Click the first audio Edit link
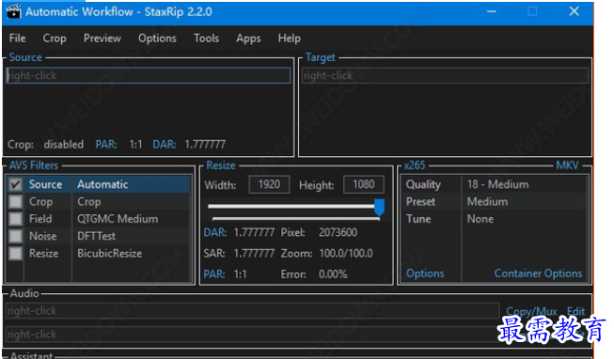 (575, 311)
